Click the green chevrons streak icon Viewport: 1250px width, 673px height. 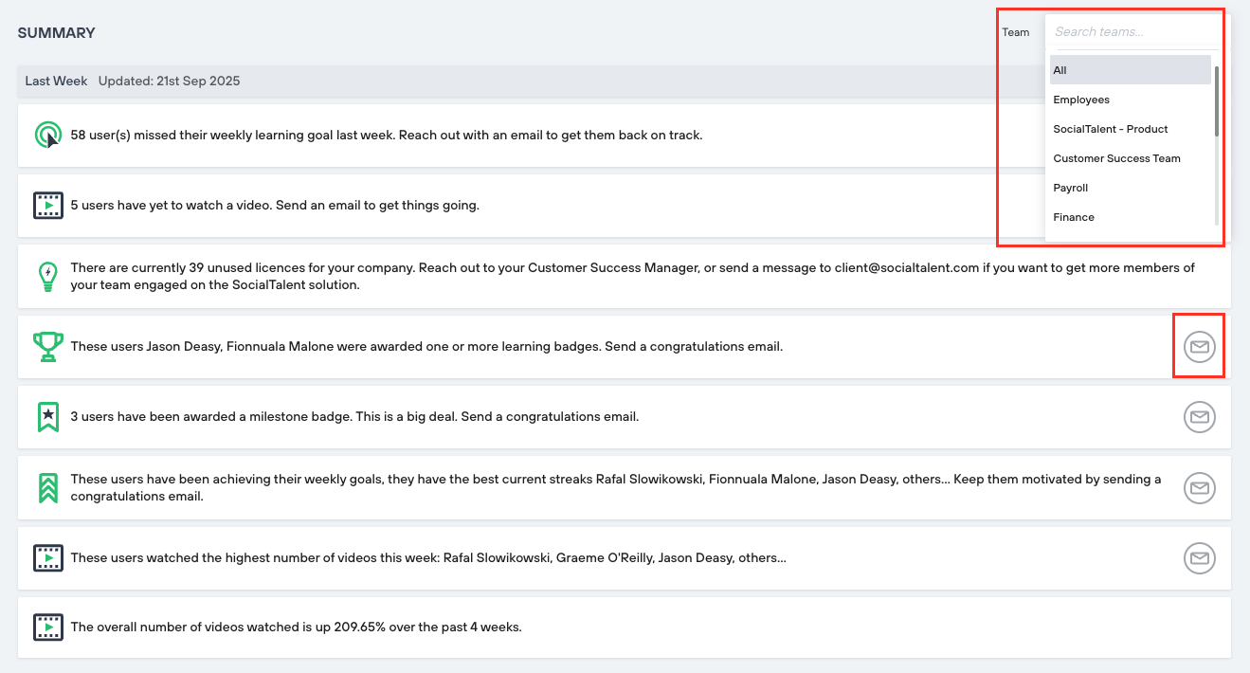coord(47,487)
